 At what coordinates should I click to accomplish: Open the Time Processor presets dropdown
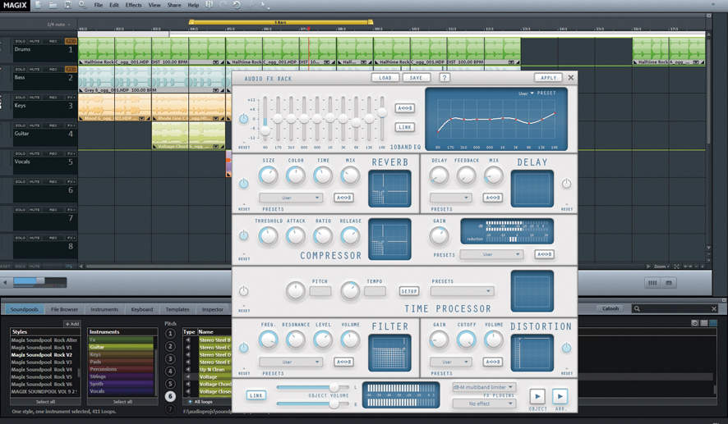click(462, 291)
